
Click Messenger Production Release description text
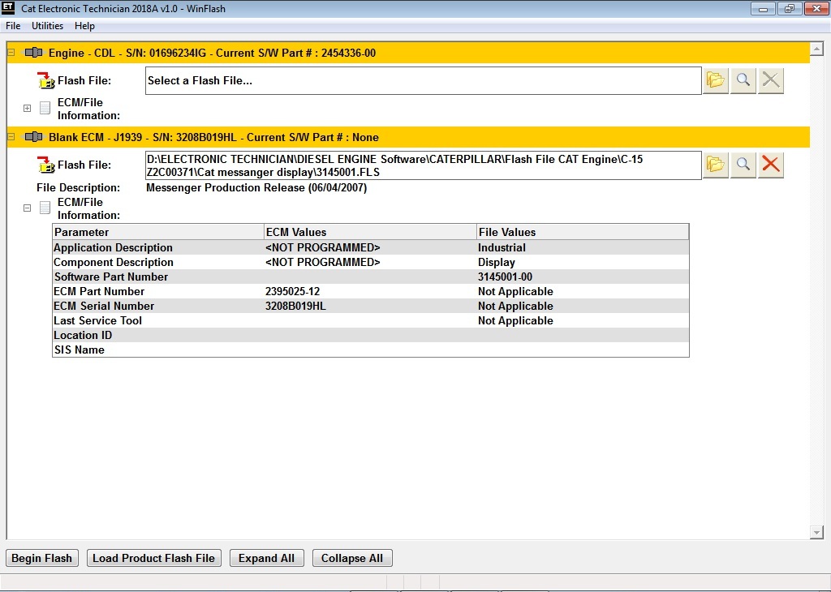point(256,187)
